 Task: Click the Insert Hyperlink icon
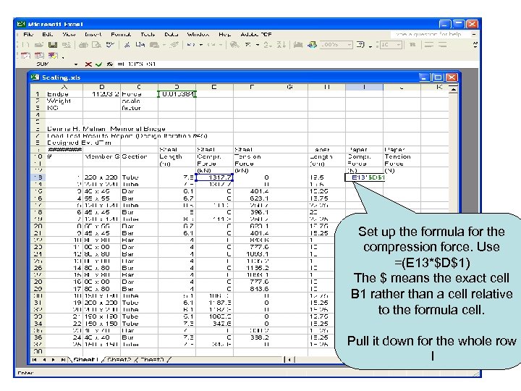[234, 45]
